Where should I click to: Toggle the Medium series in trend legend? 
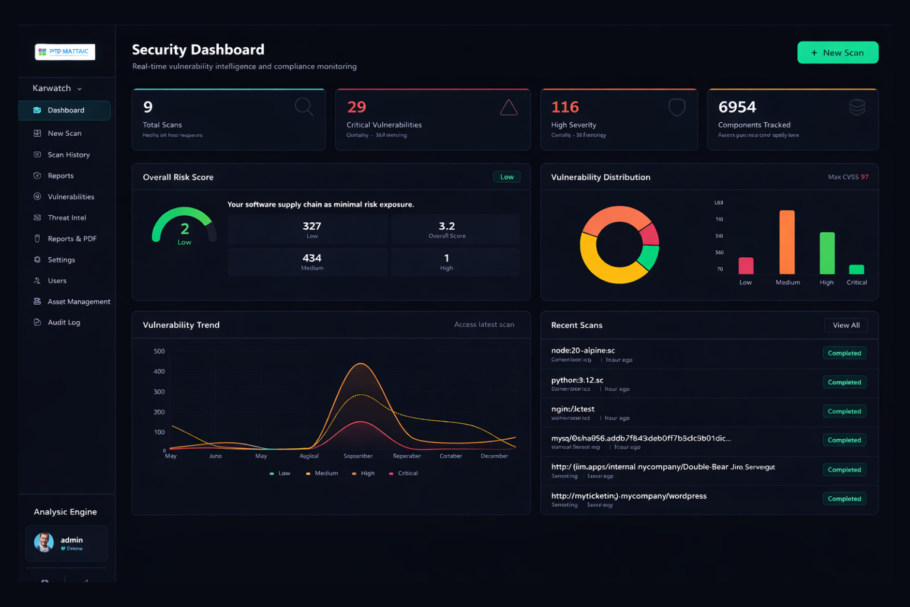(x=322, y=474)
